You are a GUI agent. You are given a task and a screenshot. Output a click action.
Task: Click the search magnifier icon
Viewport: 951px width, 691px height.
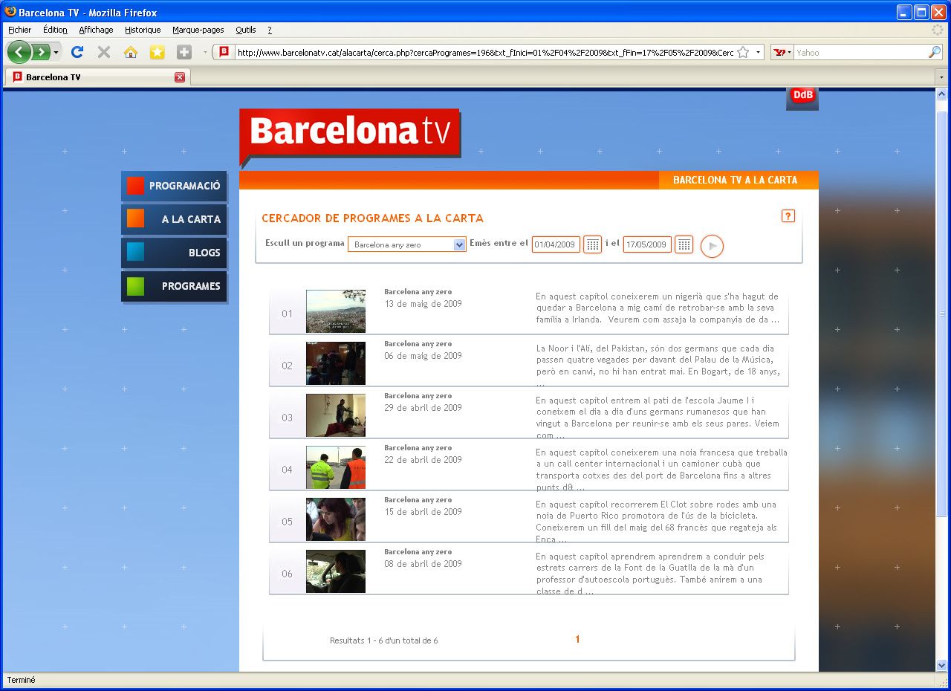pyautogui.click(x=934, y=52)
